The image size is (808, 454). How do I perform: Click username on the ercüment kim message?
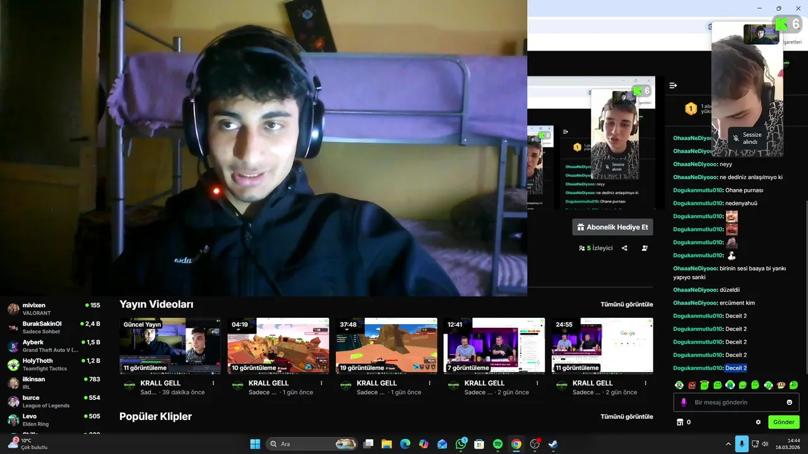tap(695, 303)
